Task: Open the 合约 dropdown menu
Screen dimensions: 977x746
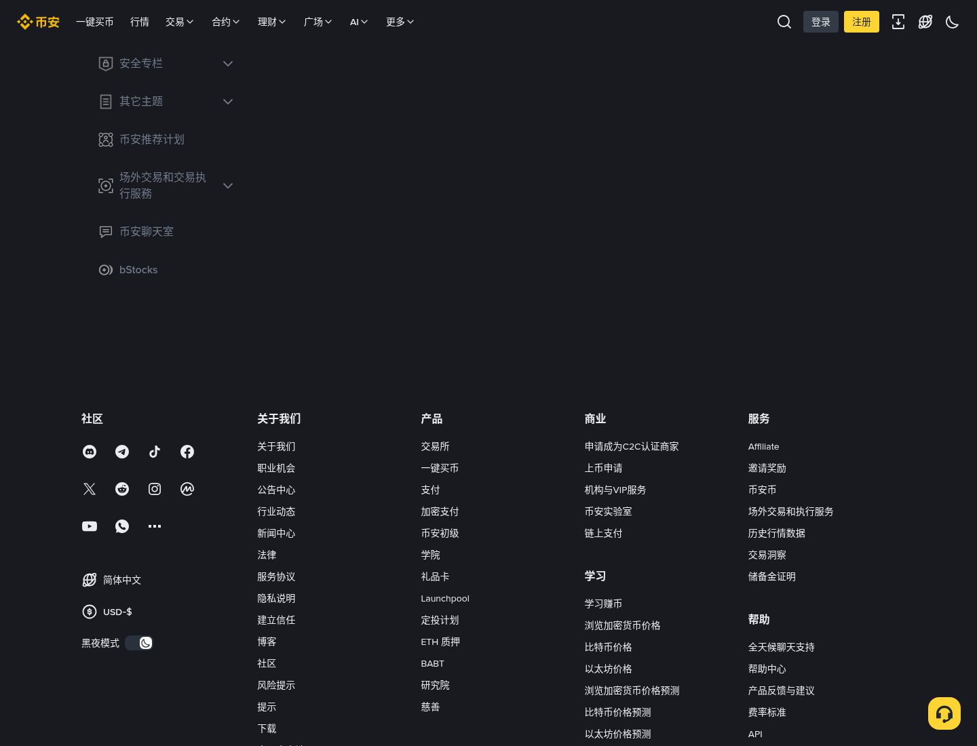Action: coord(226,22)
